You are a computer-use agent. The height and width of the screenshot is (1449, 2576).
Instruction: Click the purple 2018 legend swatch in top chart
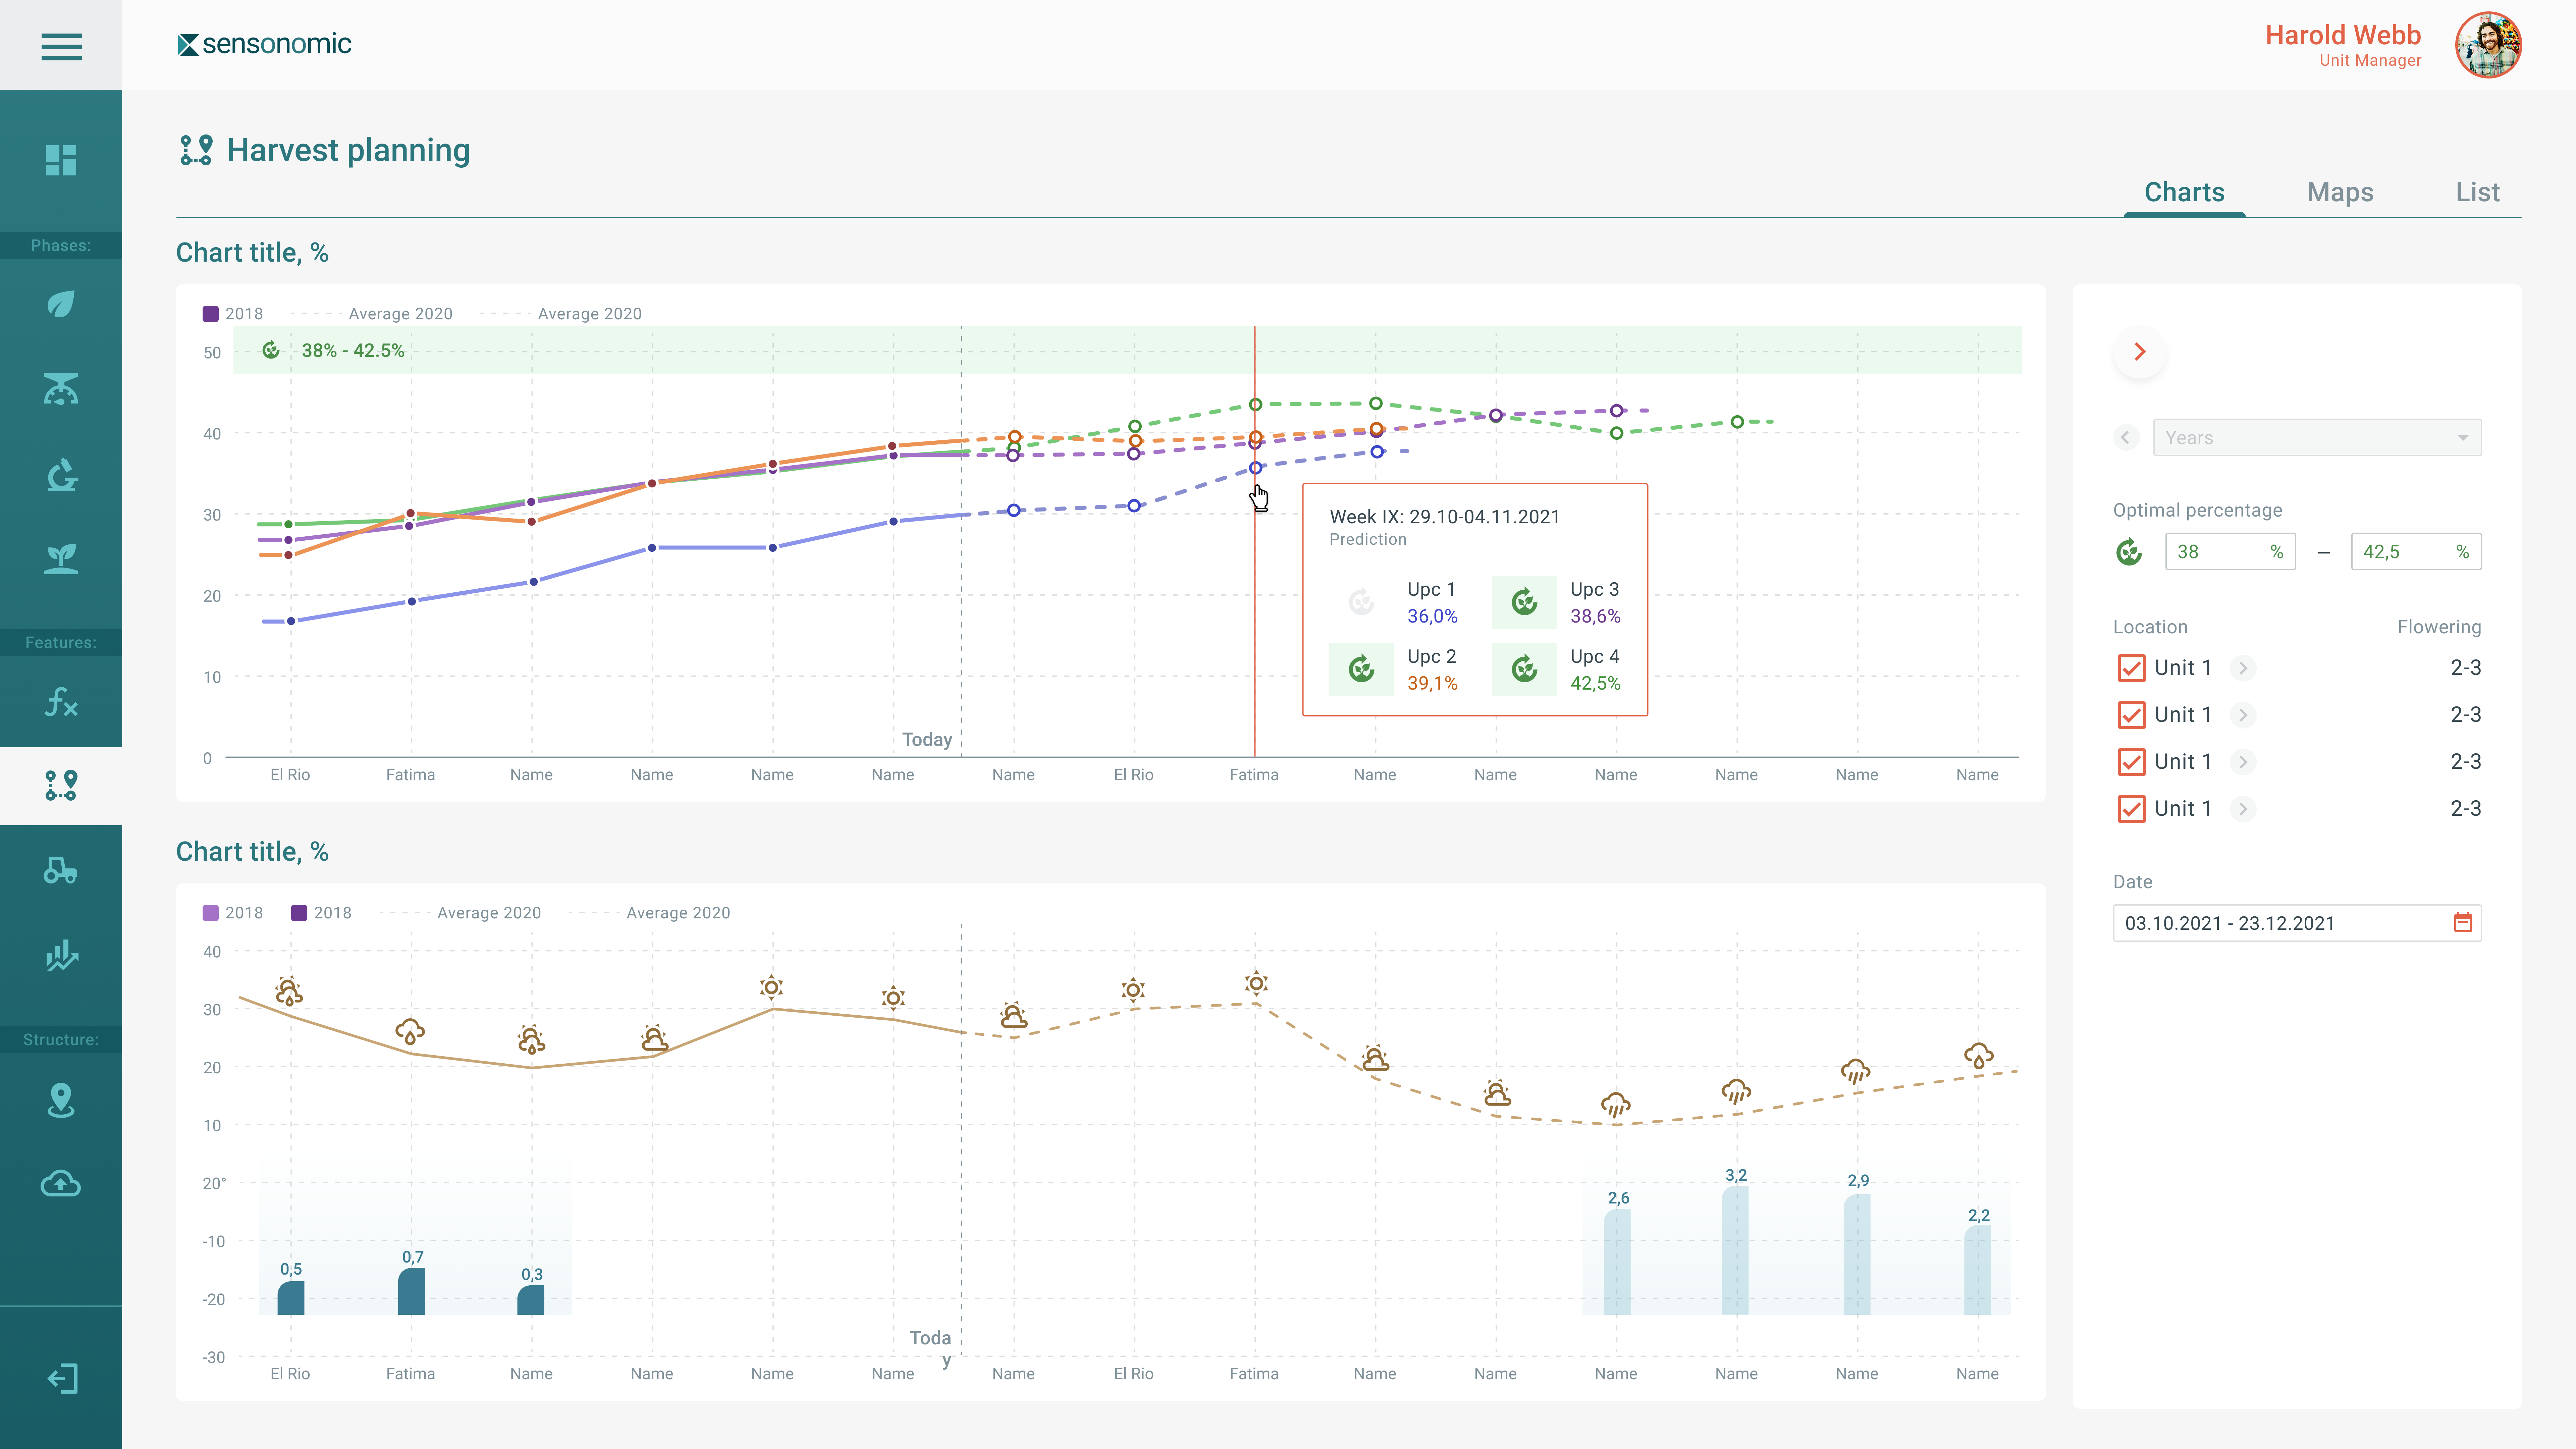(x=211, y=314)
